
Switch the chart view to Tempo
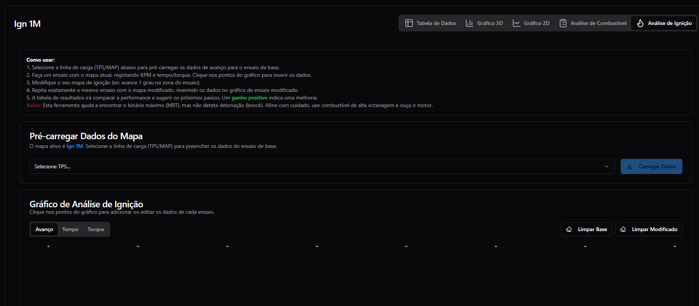coord(70,229)
